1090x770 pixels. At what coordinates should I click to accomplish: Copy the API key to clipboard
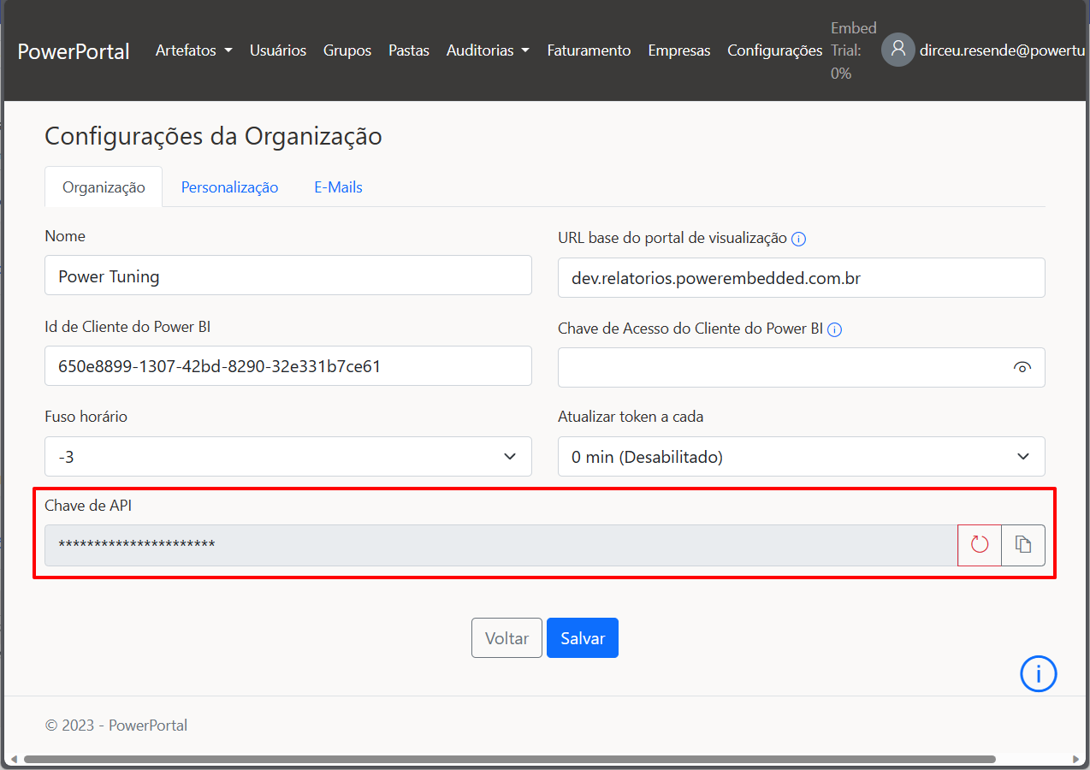coord(1023,545)
